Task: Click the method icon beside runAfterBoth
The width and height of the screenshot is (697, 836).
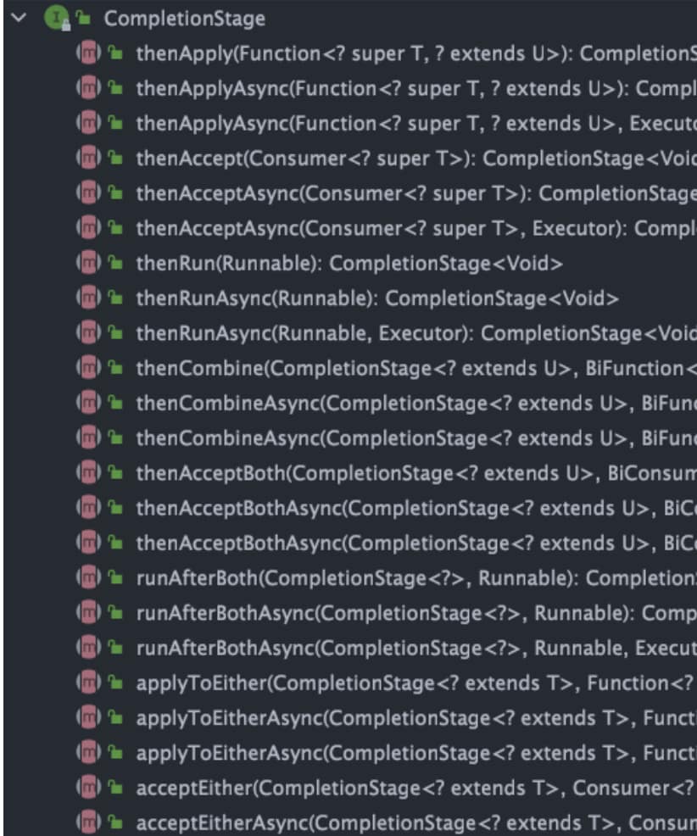Action: tap(87, 578)
